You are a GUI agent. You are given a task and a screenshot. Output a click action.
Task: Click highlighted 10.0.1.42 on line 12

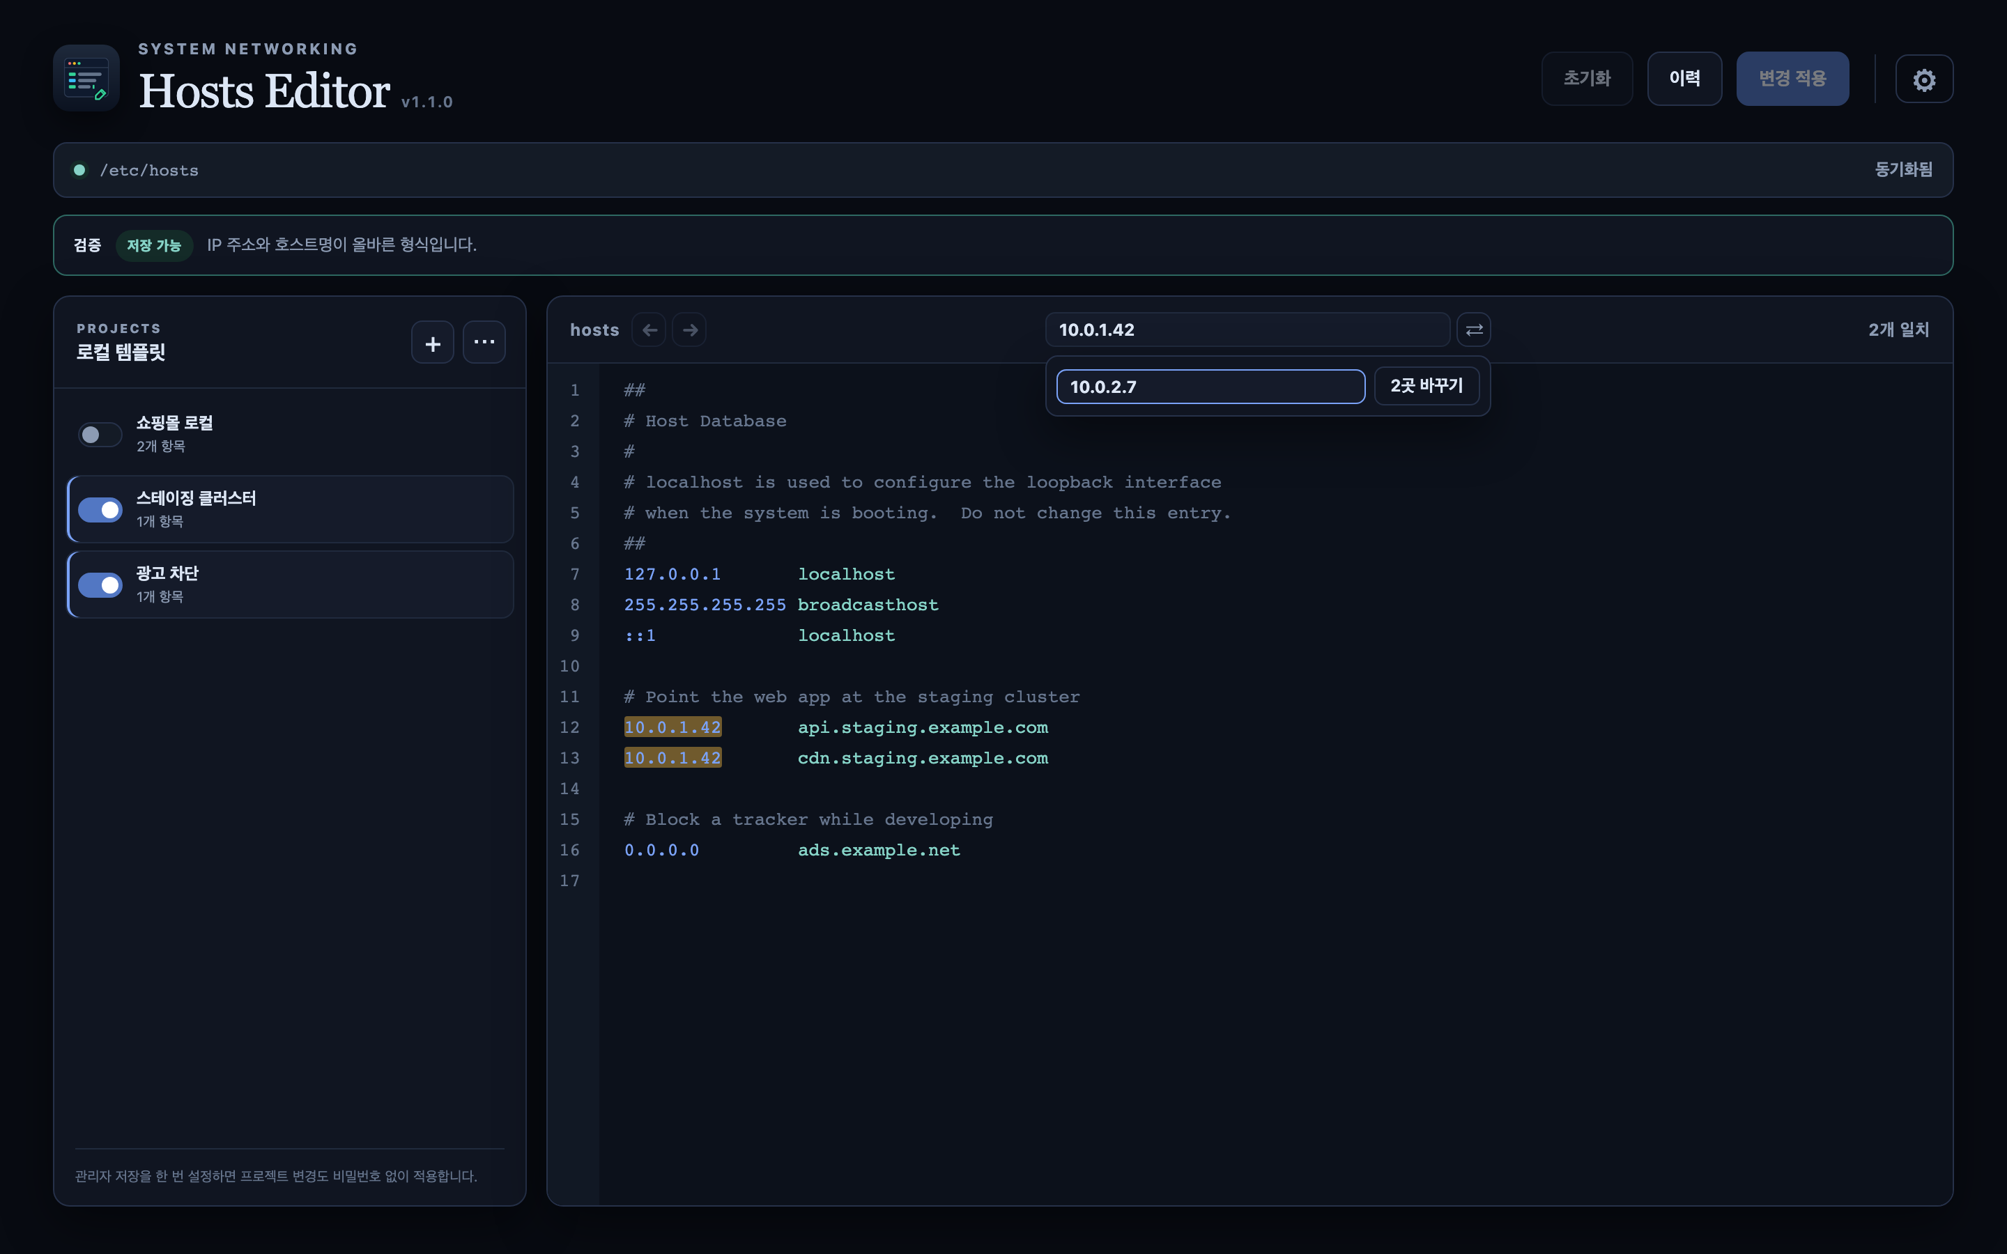click(672, 727)
